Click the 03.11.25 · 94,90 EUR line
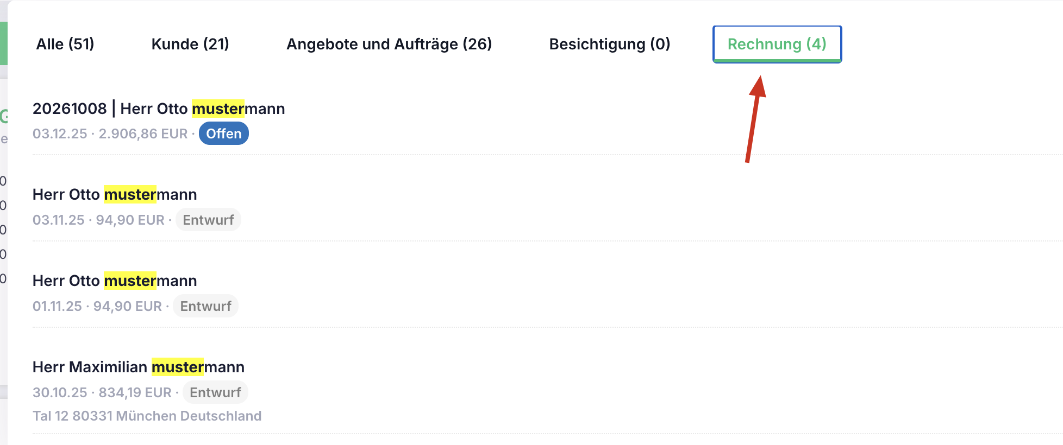1063x445 pixels. (x=98, y=220)
